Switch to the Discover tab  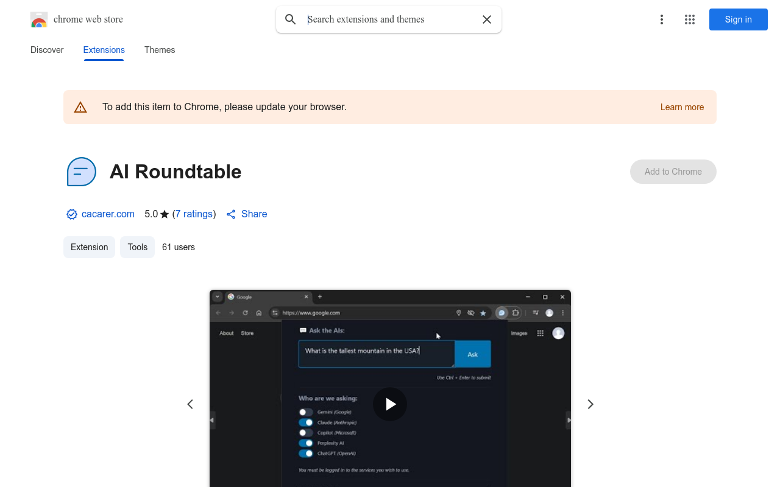[47, 50]
